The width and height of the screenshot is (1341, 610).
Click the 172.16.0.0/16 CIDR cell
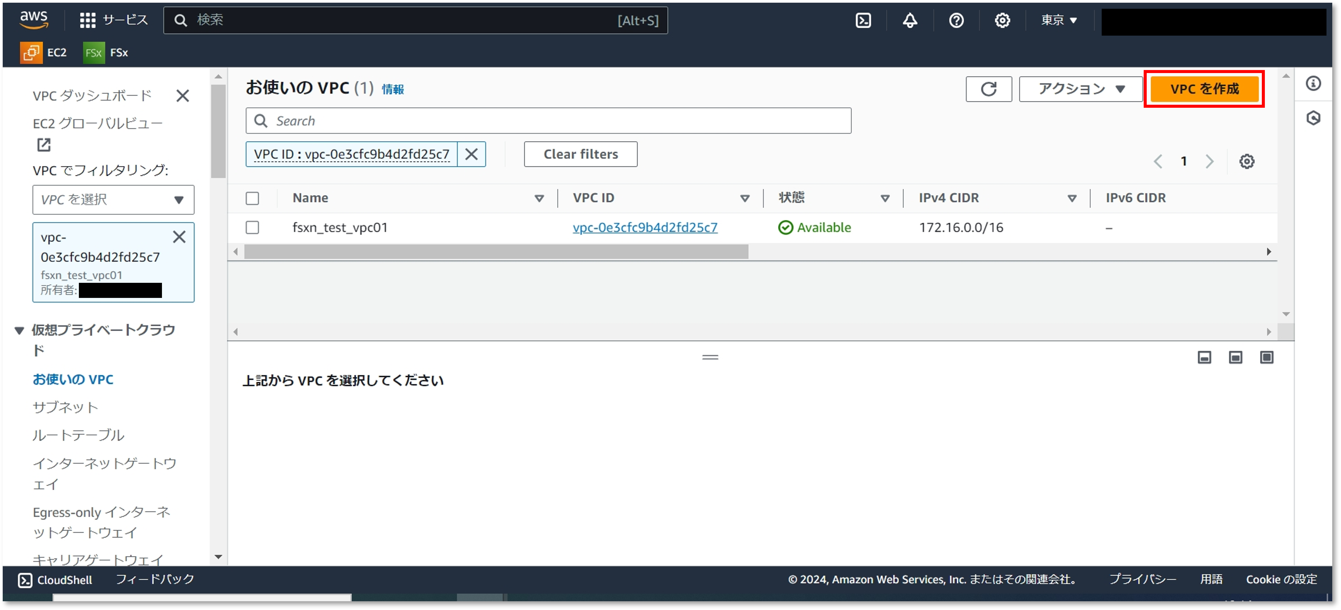pos(961,227)
